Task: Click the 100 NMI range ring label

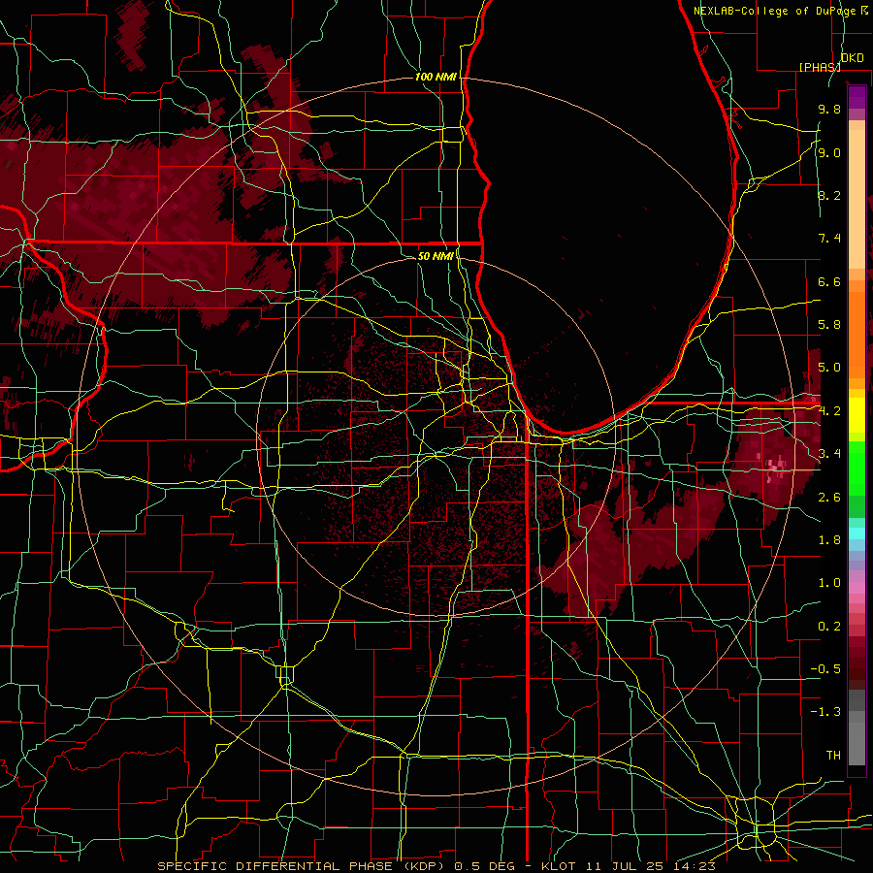Action: pyautogui.click(x=436, y=77)
